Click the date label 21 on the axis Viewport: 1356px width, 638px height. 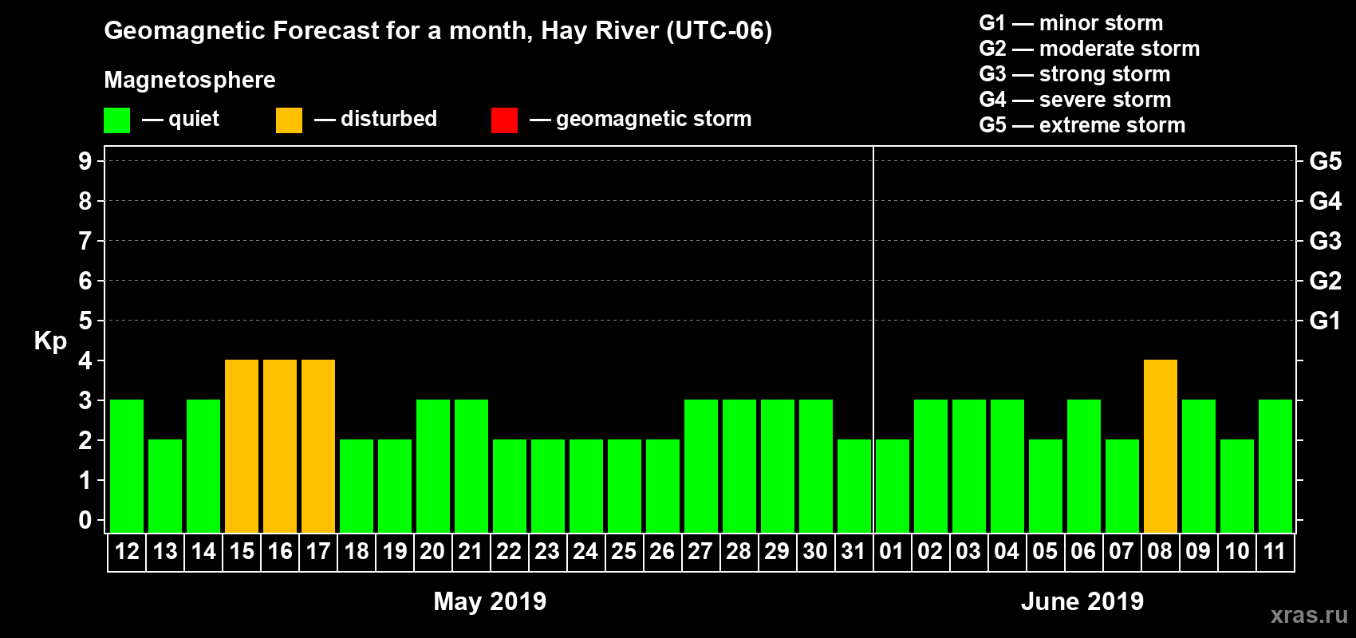point(471,551)
